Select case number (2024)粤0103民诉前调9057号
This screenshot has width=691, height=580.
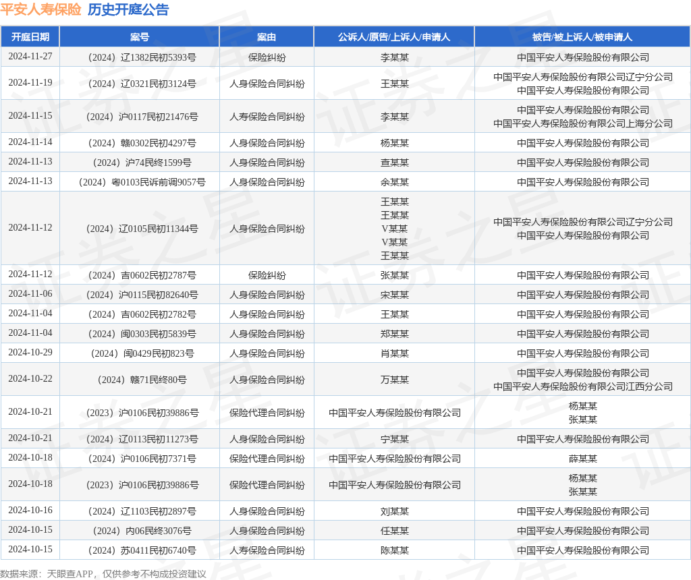[142, 182]
